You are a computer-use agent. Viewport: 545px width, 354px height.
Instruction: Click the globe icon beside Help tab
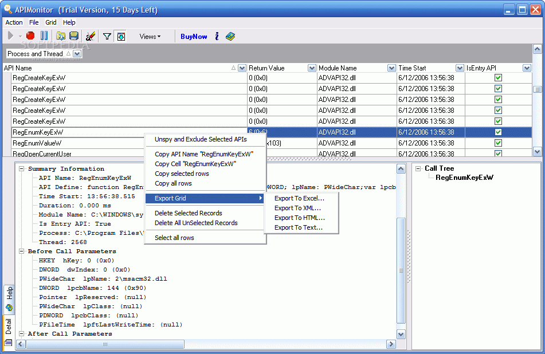[9, 308]
